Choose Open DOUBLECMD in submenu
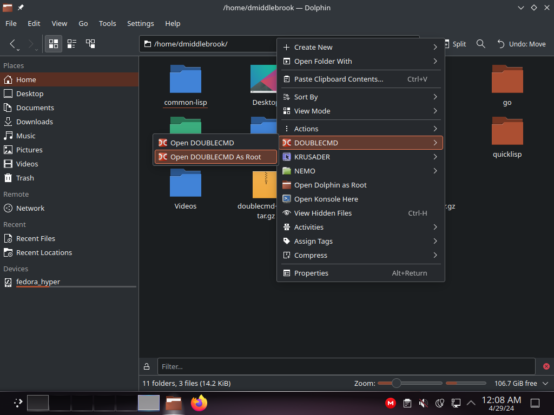This screenshot has height=415, width=554. tap(215, 143)
